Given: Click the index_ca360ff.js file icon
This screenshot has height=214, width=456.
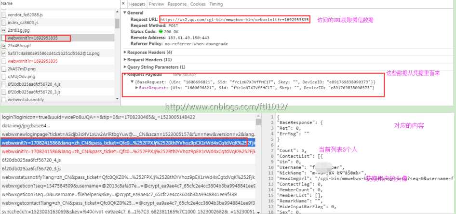Looking at the screenshot, I should [4, 22].
